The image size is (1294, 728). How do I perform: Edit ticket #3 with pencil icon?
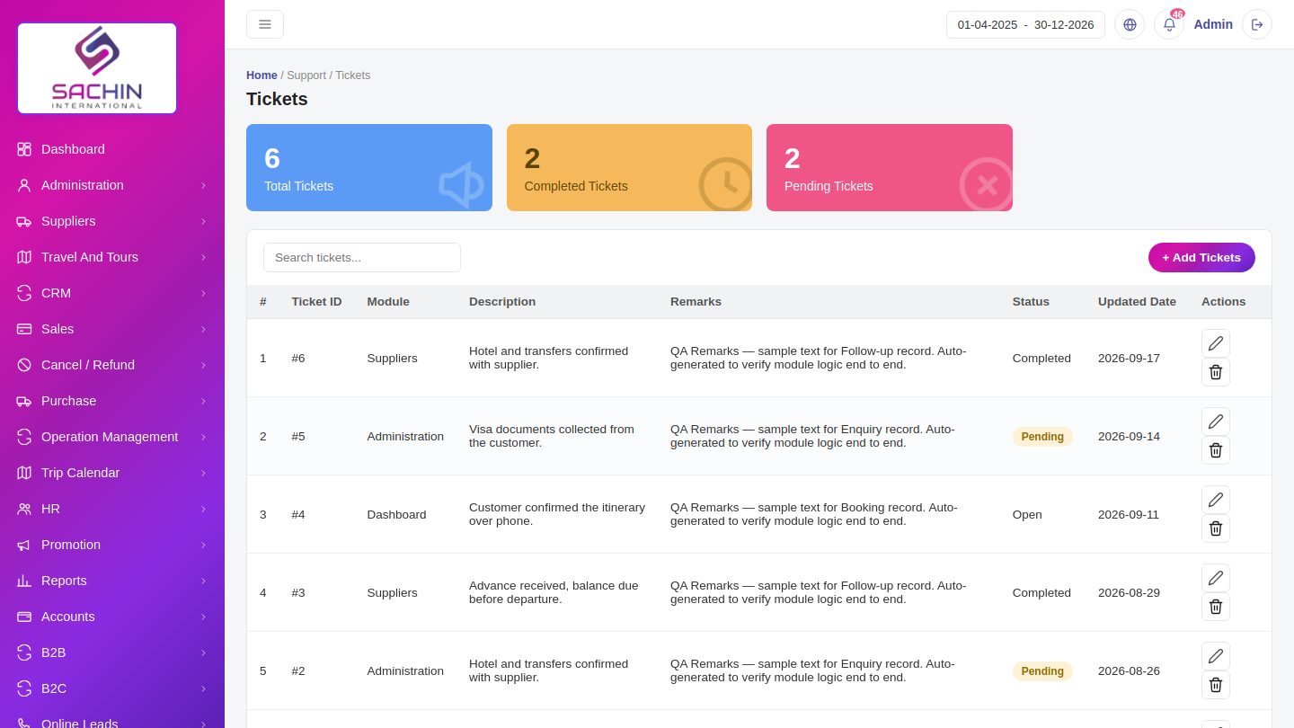tap(1216, 578)
